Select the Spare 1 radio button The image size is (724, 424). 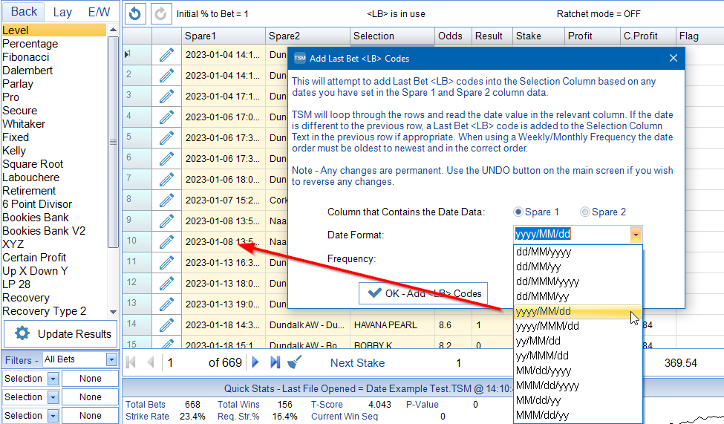coord(518,212)
